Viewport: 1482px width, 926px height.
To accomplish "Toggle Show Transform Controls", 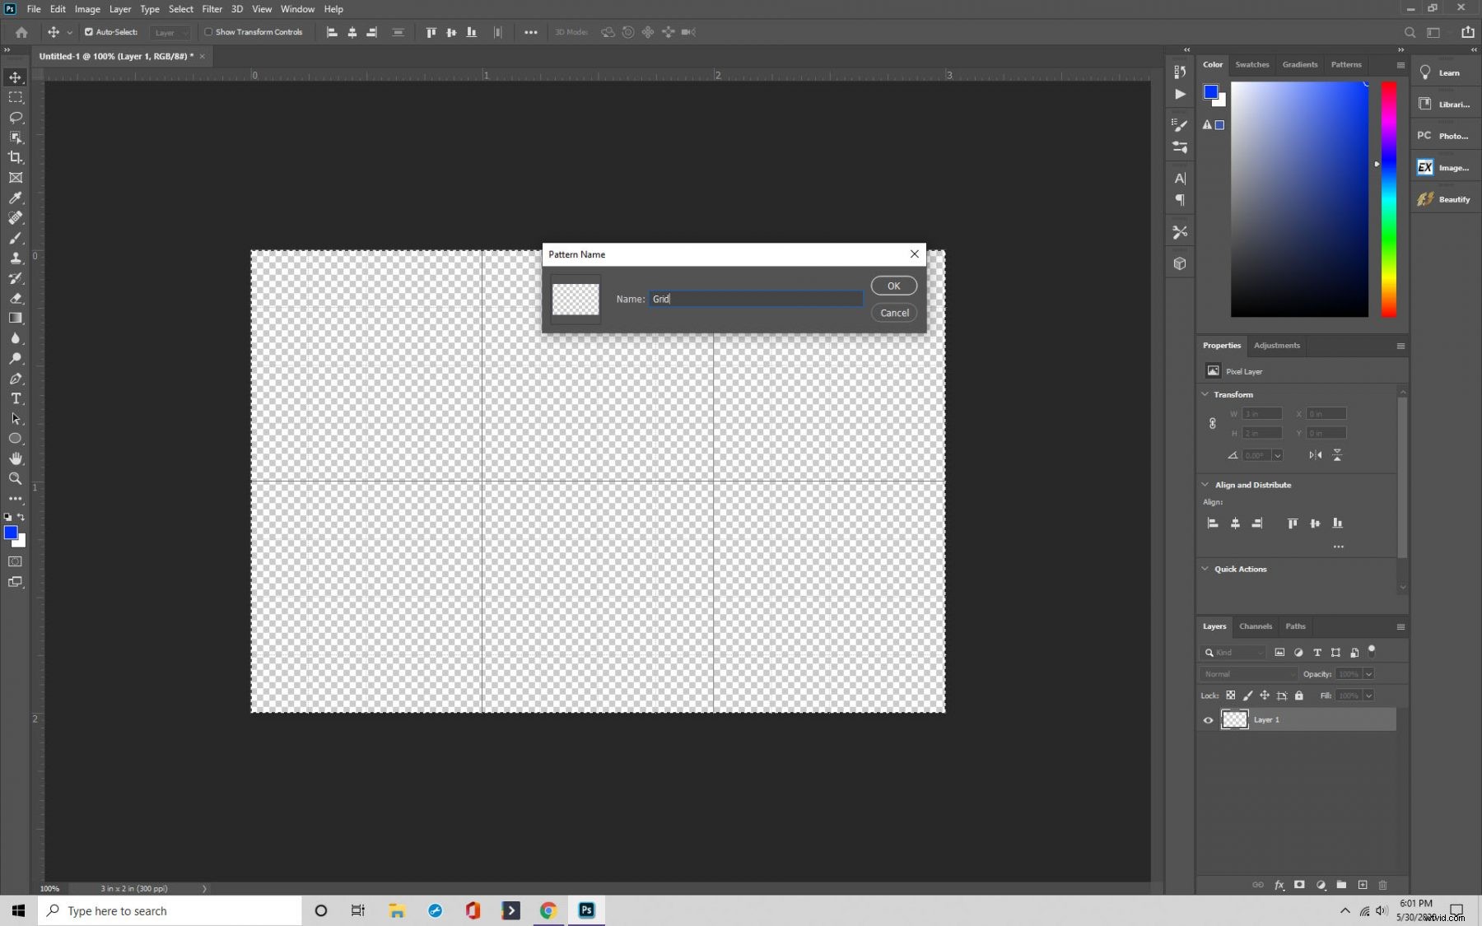I will tap(210, 32).
